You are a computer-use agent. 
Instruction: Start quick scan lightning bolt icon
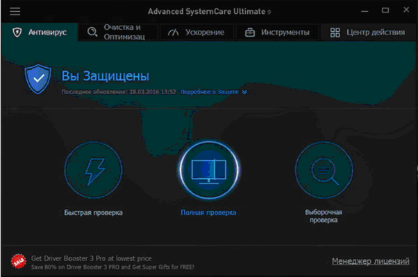pyautogui.click(x=94, y=170)
